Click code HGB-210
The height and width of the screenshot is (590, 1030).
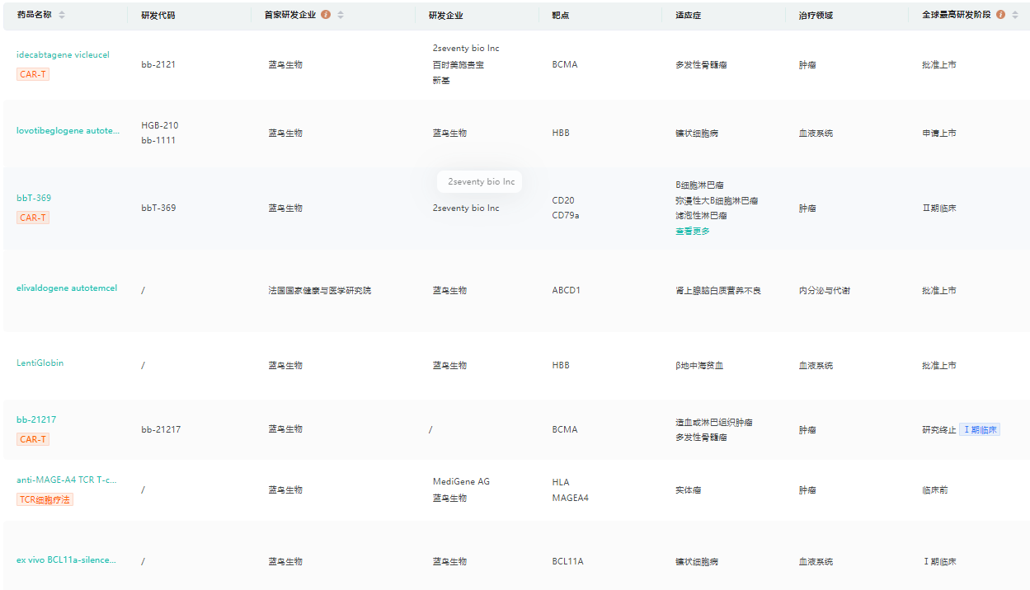160,125
